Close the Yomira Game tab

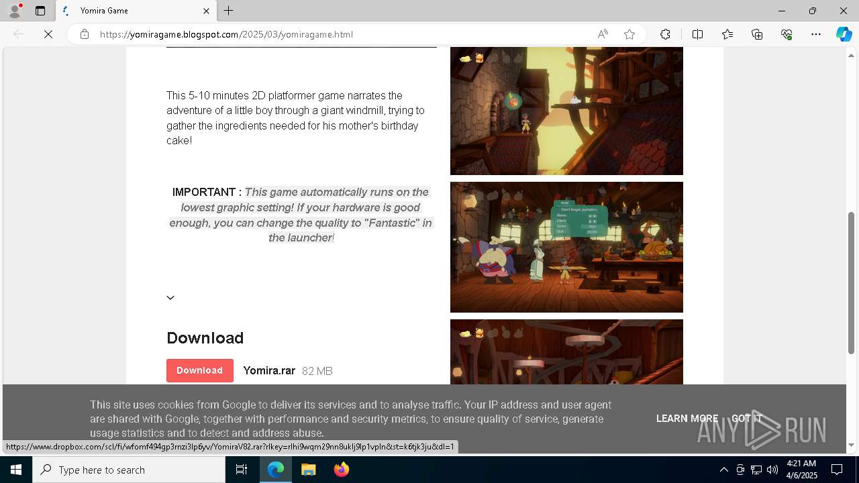(206, 11)
